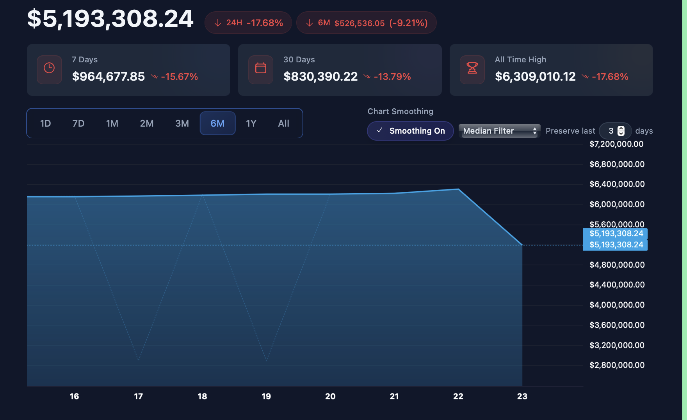Toggle the Smoothing On switch off

coord(410,131)
